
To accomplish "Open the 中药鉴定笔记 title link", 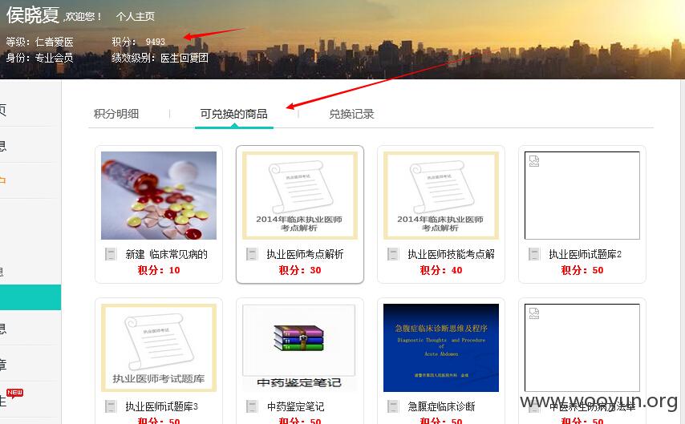I will [295, 406].
